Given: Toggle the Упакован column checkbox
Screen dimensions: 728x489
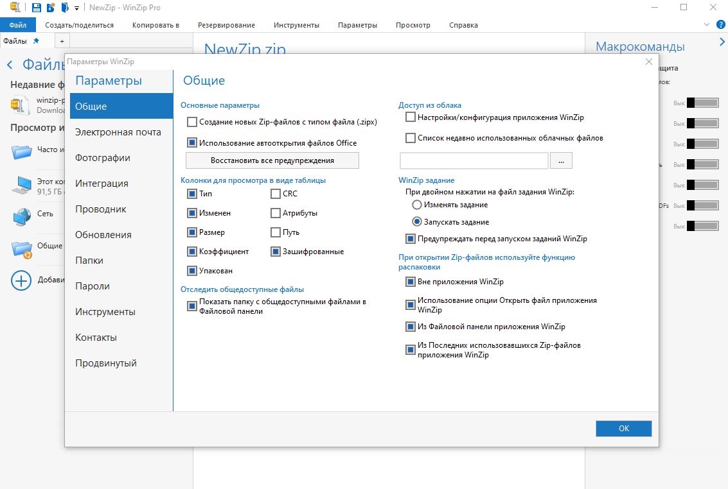Looking at the screenshot, I should point(191,271).
